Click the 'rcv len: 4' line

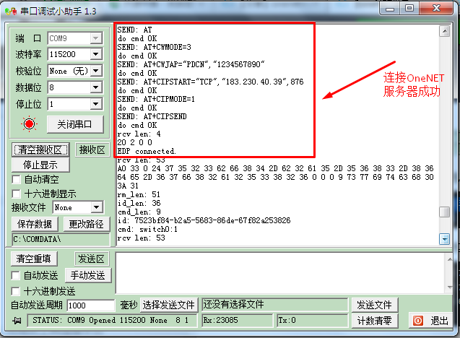tap(139, 134)
